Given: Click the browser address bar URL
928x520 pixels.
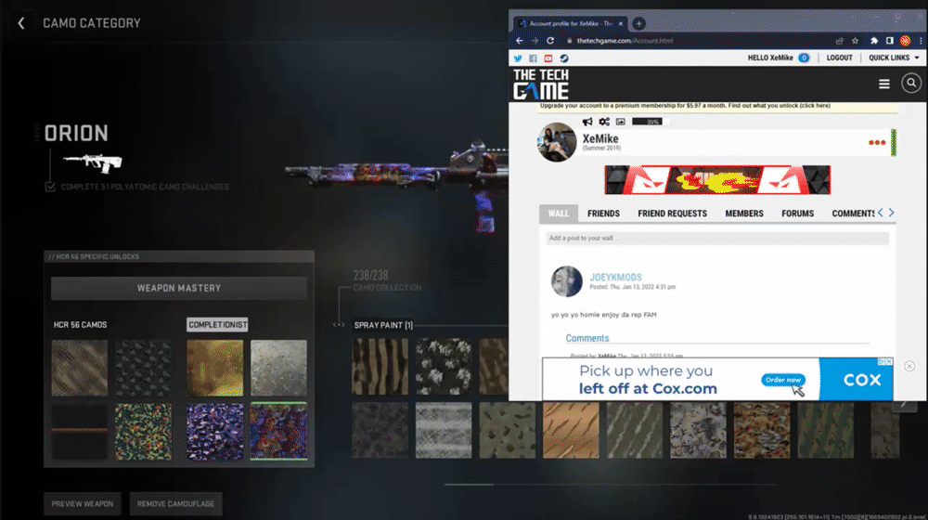Looking at the screenshot, I should [x=625, y=41].
